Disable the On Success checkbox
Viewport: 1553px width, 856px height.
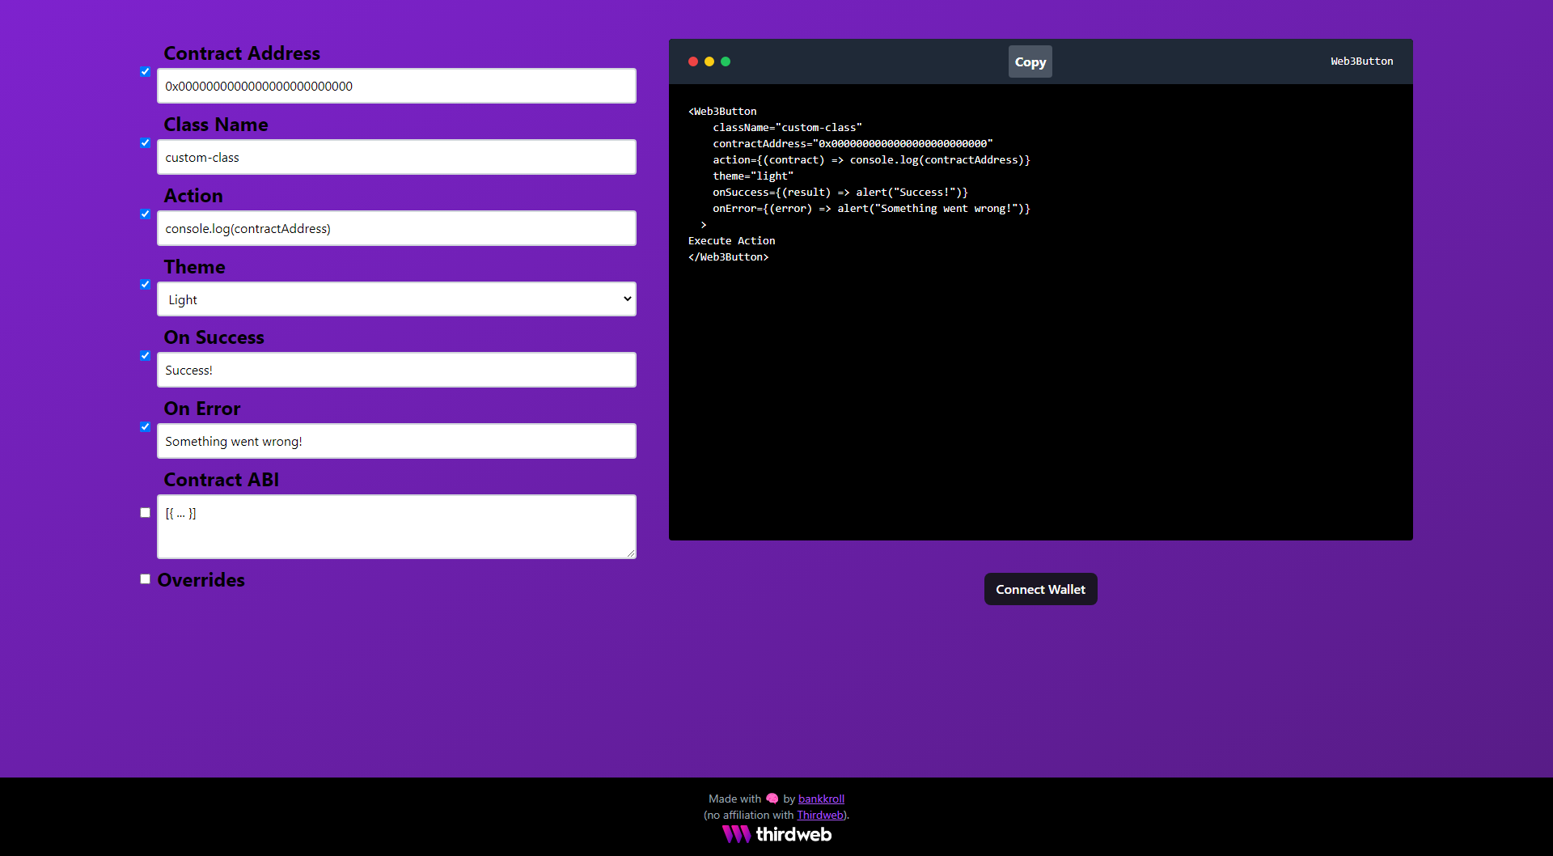tap(145, 355)
